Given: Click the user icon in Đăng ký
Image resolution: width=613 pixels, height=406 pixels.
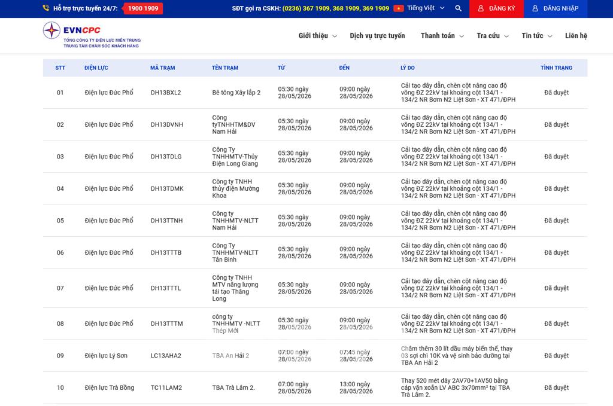Looking at the screenshot, I should coord(481,8).
